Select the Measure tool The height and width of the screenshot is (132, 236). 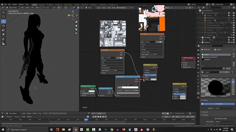(3, 44)
